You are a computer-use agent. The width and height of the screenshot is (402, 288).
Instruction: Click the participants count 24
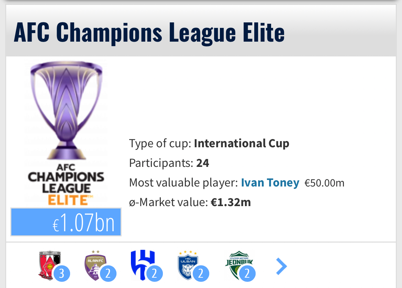203,163
